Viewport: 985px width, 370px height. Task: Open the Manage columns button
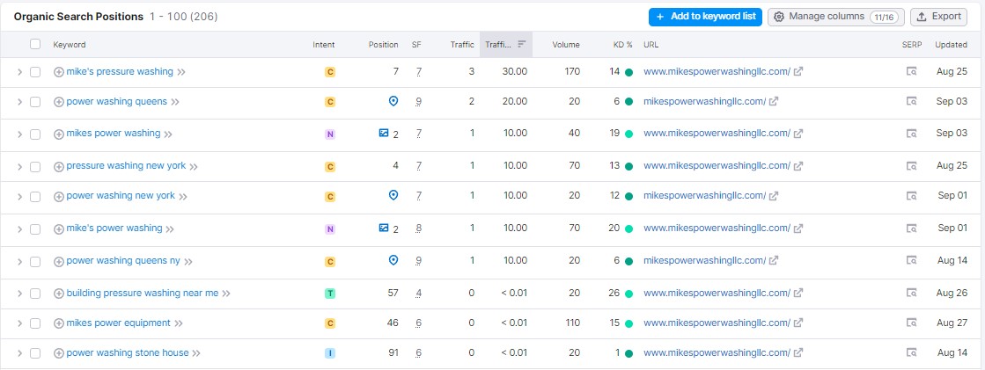[836, 17]
